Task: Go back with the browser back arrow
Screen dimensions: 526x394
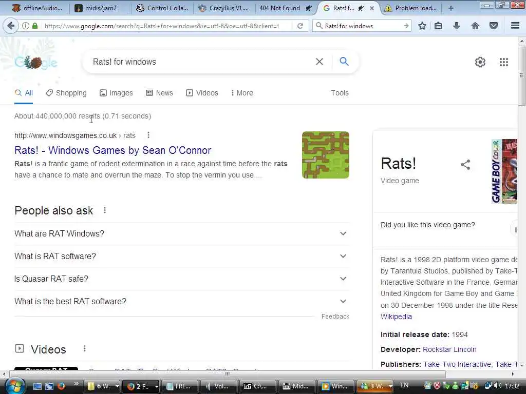Action: [11, 26]
